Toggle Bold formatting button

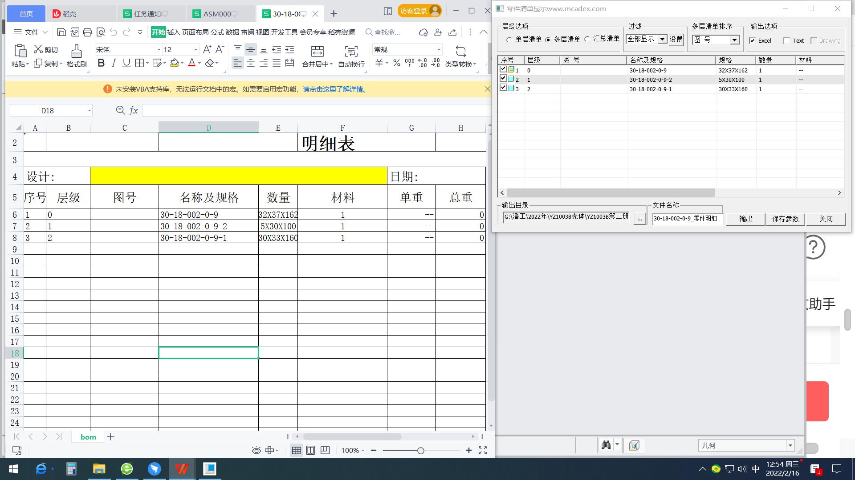click(x=101, y=63)
